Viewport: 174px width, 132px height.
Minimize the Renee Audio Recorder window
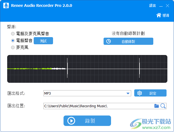click(161, 6)
